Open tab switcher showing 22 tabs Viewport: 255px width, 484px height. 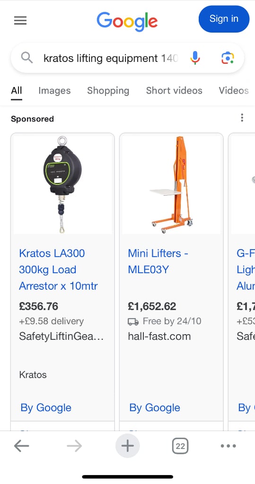click(180, 446)
